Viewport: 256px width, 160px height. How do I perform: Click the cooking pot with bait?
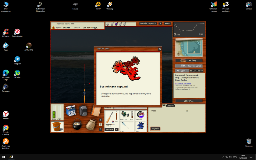coord(77,124)
